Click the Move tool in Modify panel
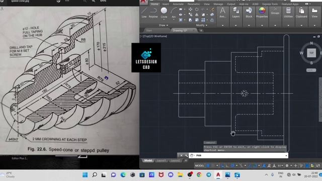322x181 pixels. (190, 10)
